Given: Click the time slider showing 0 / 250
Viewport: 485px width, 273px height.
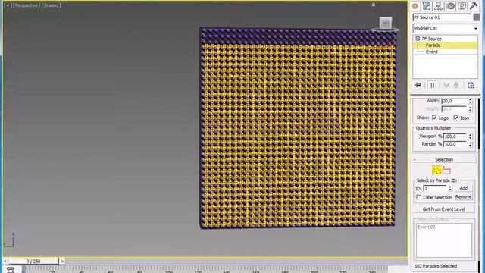Looking at the screenshot, I should (33, 261).
